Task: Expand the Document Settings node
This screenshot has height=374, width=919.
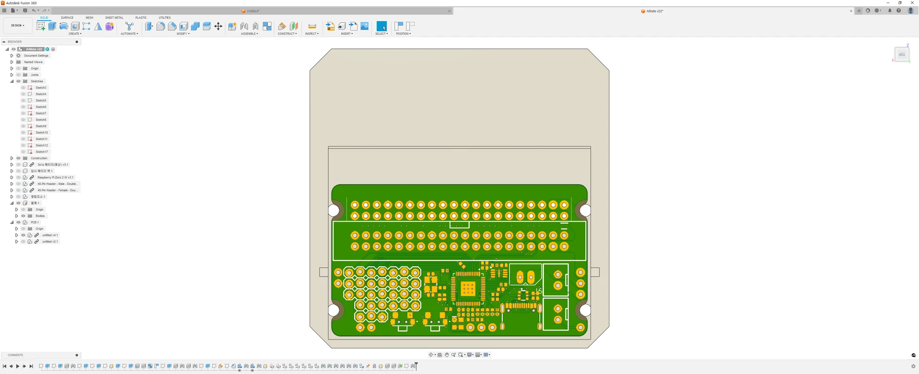Action: 12,56
